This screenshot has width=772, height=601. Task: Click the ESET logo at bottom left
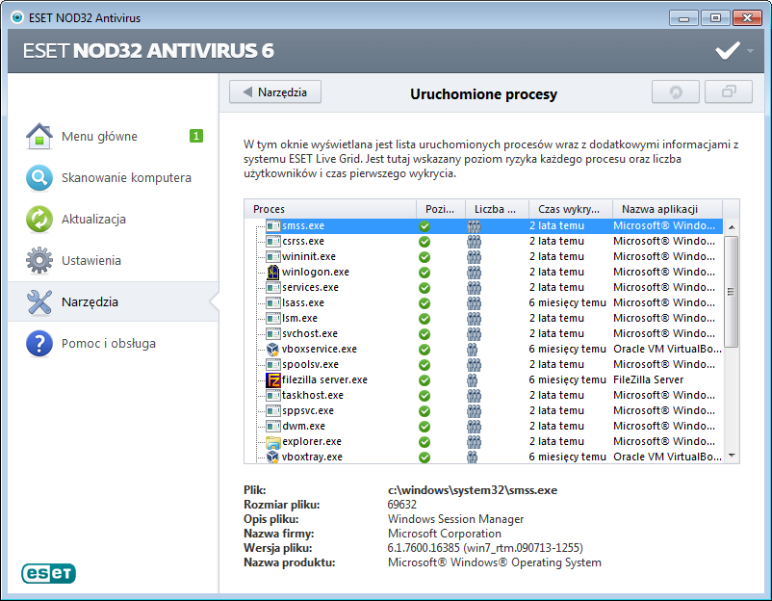(x=48, y=573)
